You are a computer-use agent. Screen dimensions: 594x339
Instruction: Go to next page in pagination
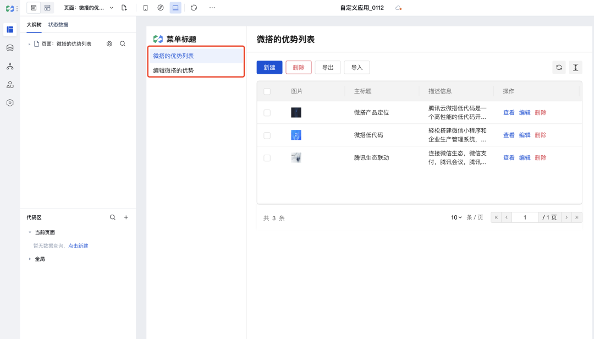point(566,217)
